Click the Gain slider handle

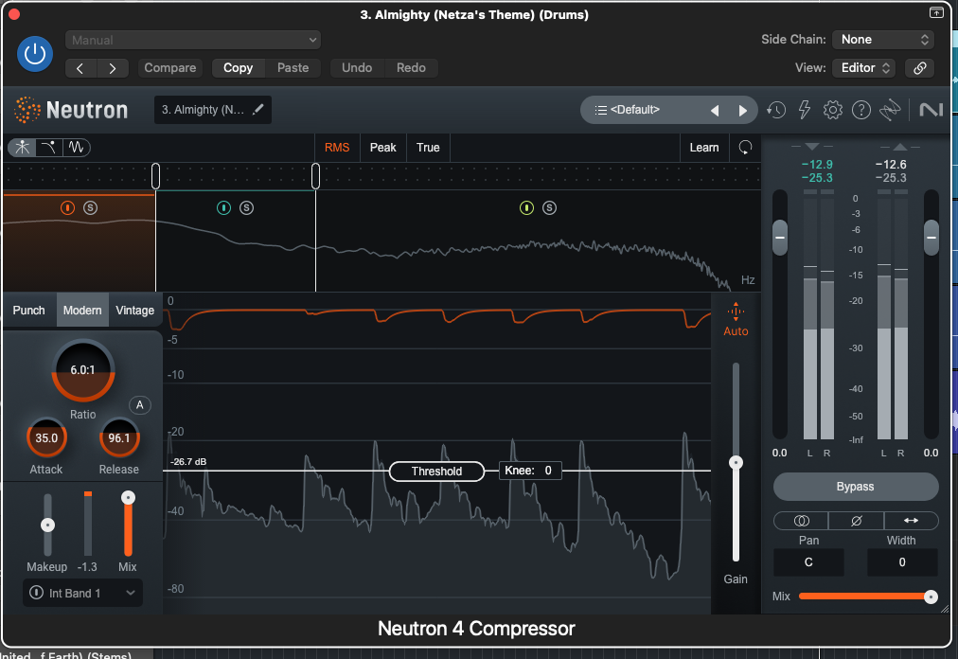(x=736, y=463)
